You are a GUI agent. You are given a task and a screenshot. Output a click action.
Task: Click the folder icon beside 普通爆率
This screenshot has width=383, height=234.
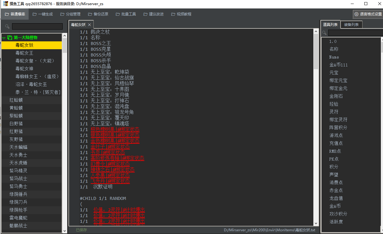point(7,14)
